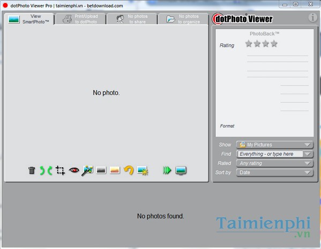Switch to View SmartPhoto tab

(x=29, y=19)
